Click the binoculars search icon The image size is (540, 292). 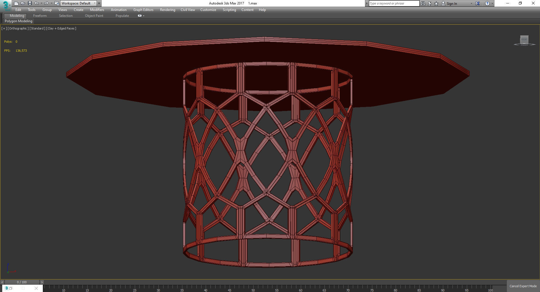423,3
